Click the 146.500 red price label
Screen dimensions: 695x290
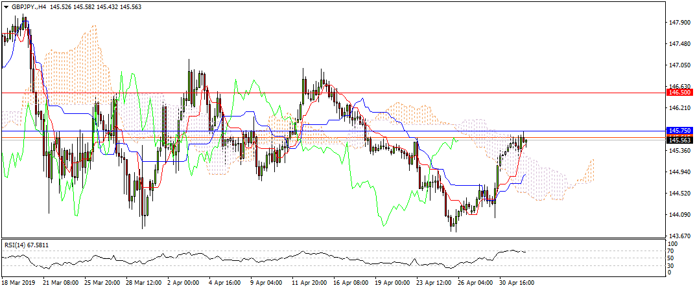click(x=679, y=93)
